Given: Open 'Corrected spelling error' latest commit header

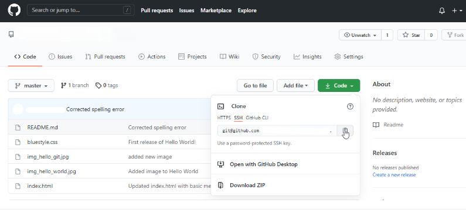Looking at the screenshot, I should [95, 109].
